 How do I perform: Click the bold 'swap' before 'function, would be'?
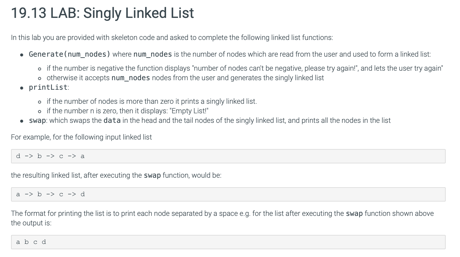pyautogui.click(x=152, y=175)
